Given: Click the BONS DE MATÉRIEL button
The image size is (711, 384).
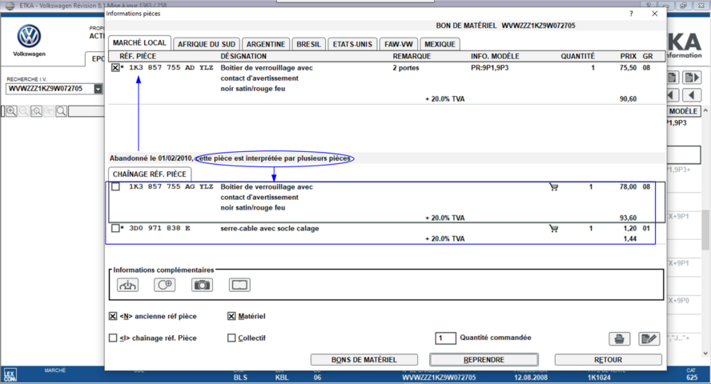Looking at the screenshot, I should pyautogui.click(x=364, y=359).
